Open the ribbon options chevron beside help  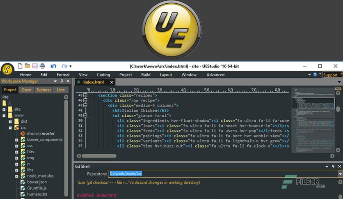309,74
